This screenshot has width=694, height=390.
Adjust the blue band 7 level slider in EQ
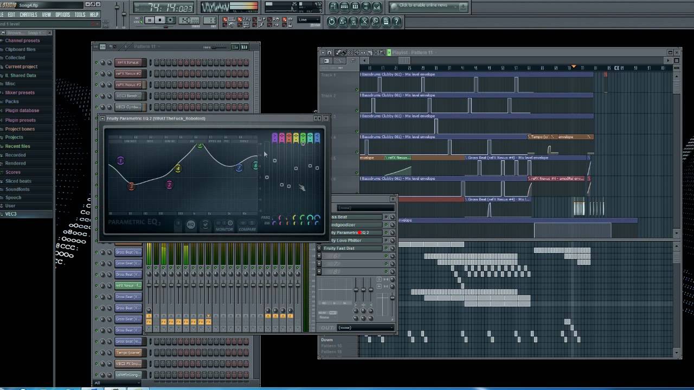[317, 168]
